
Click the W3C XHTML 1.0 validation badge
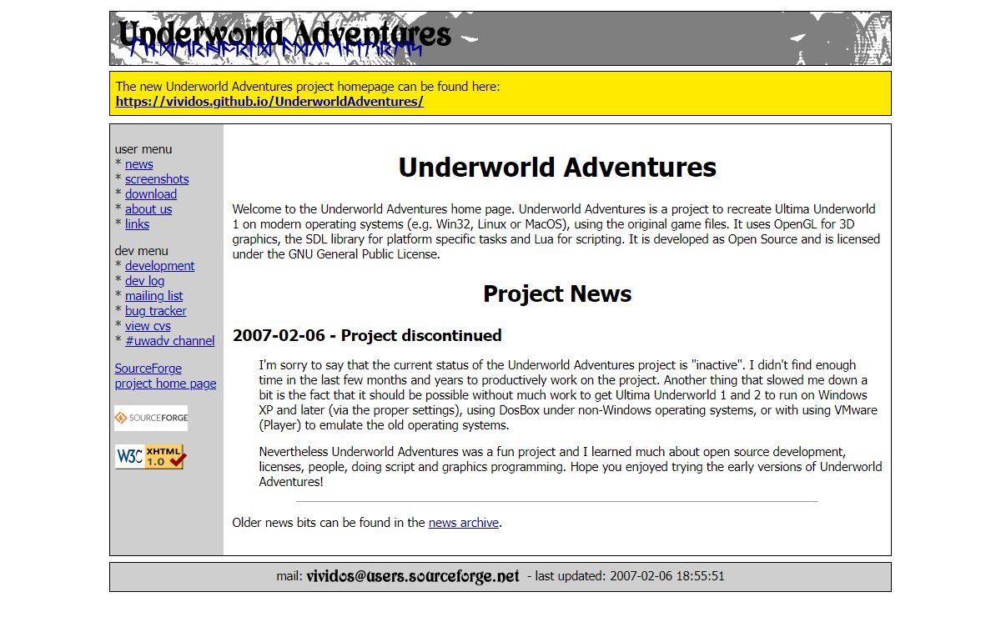point(151,456)
